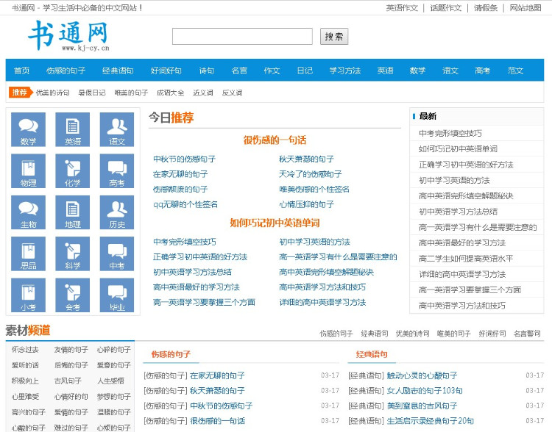Open the 会考 subject tile
Screen dimensions: 552x432
click(73, 295)
